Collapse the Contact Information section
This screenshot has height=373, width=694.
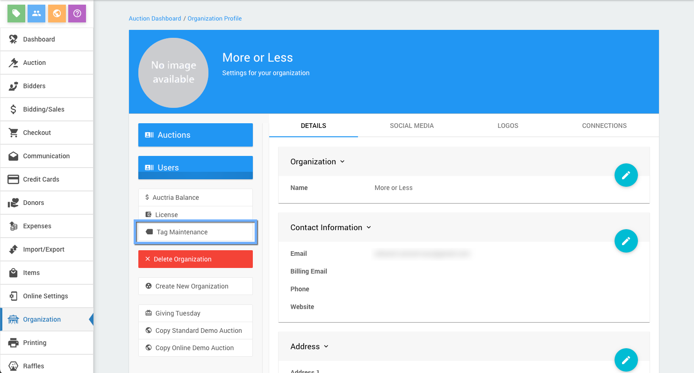(x=368, y=227)
